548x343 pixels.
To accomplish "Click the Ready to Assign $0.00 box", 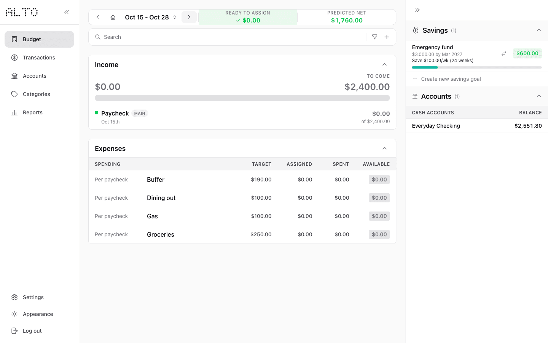I will pos(248,17).
